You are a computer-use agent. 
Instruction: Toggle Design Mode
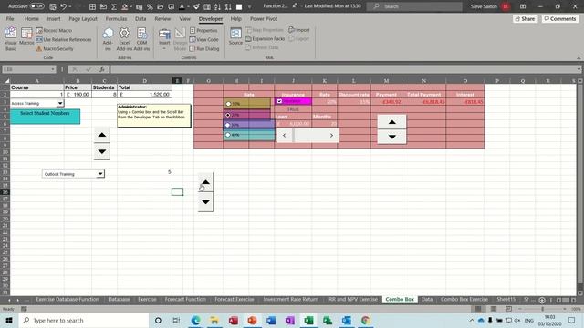click(x=180, y=38)
